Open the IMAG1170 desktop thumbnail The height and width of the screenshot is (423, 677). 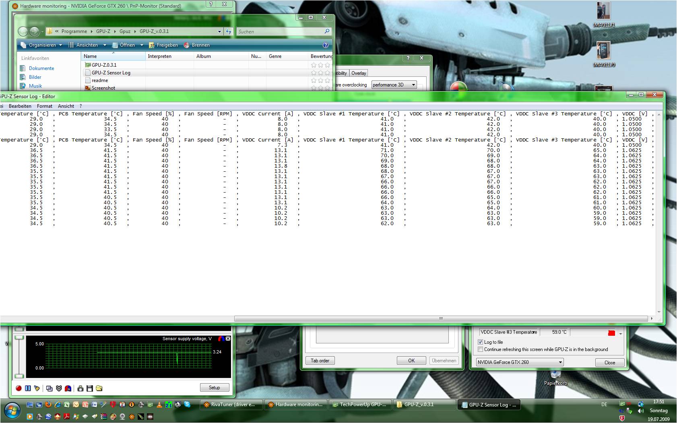(x=604, y=54)
